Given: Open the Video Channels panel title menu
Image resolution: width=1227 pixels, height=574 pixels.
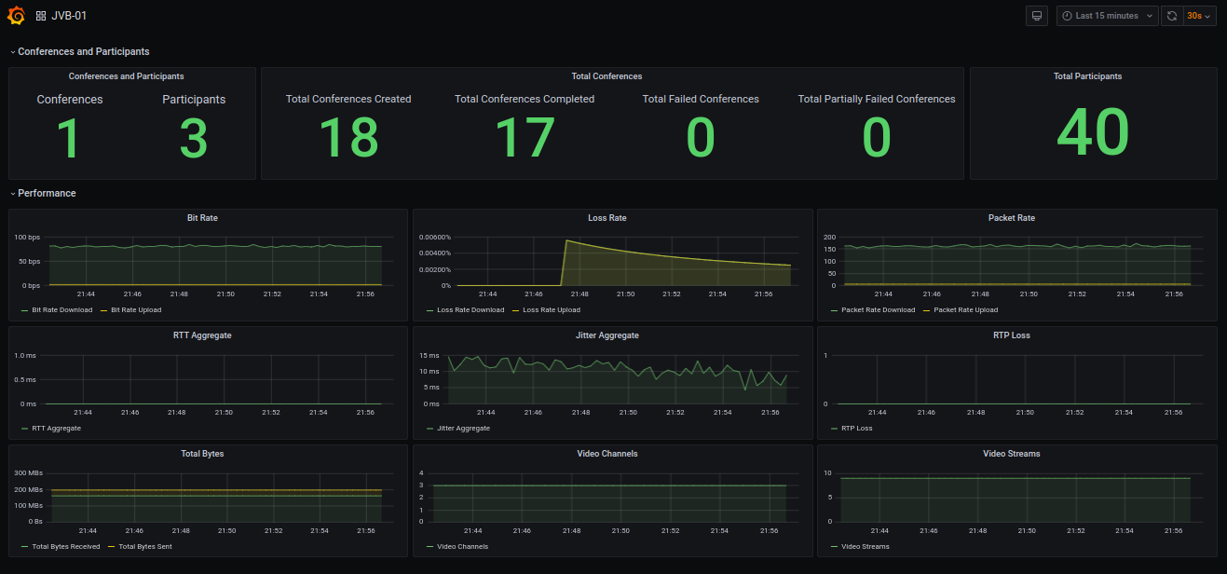Looking at the screenshot, I should click(x=607, y=454).
